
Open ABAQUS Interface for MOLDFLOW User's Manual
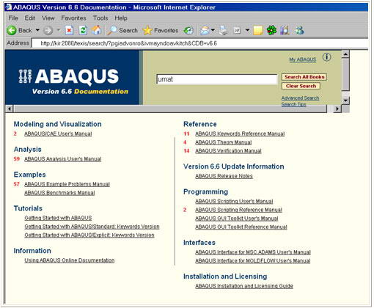coord(253,260)
